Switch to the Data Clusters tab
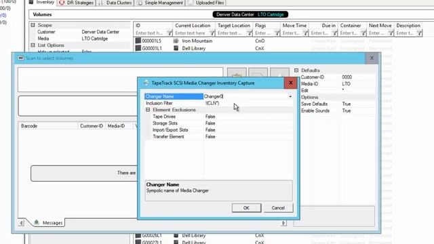 pos(115,3)
